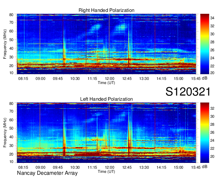Click 15:45 time tick under Left Handed plot
This screenshot has height=177, width=218.
196,167
